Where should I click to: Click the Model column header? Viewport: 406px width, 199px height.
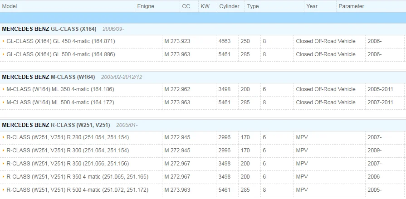(10, 6)
